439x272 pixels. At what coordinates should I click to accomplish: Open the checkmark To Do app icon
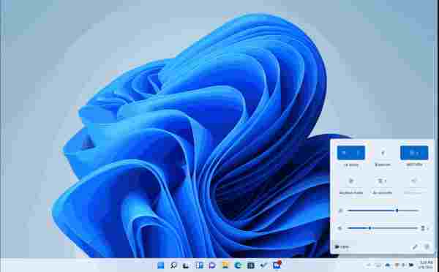[x=263, y=265]
